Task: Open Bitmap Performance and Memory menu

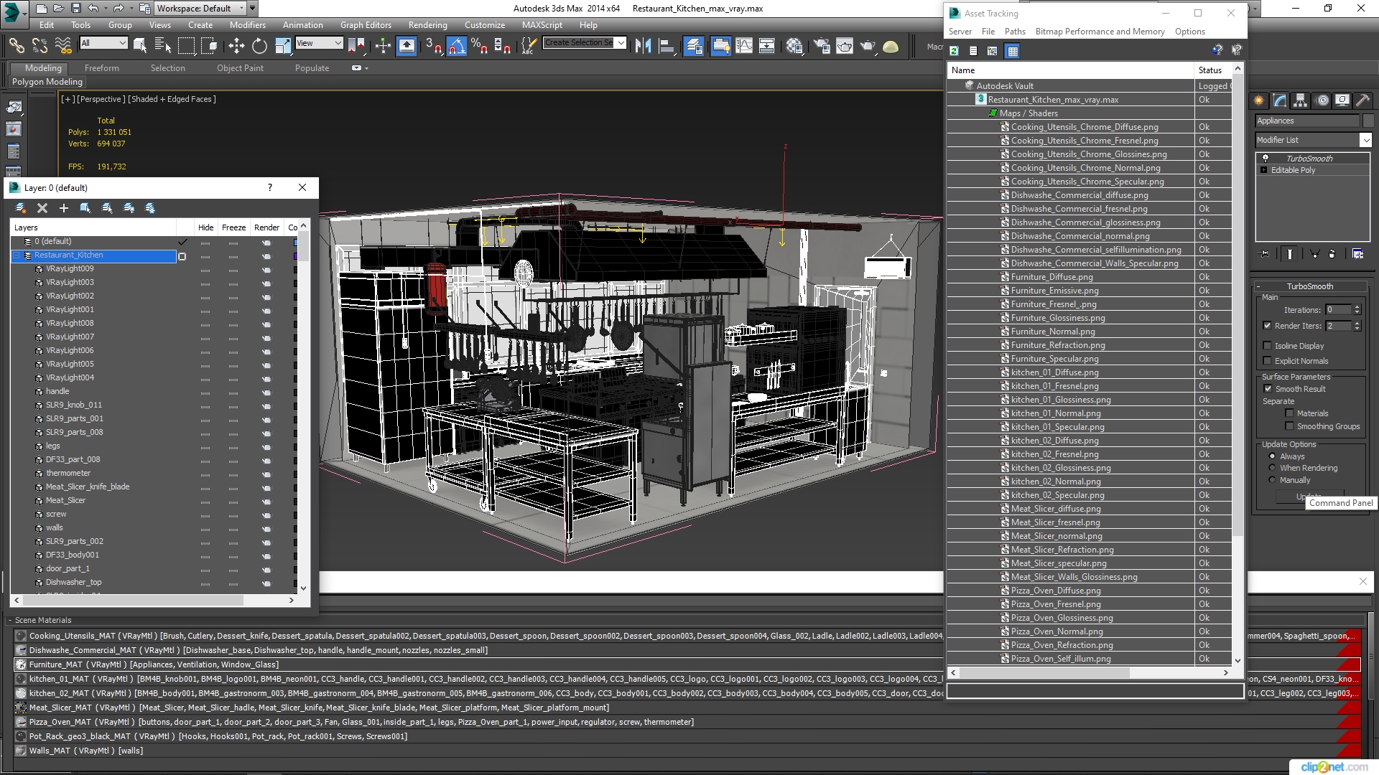Action: tap(1100, 32)
